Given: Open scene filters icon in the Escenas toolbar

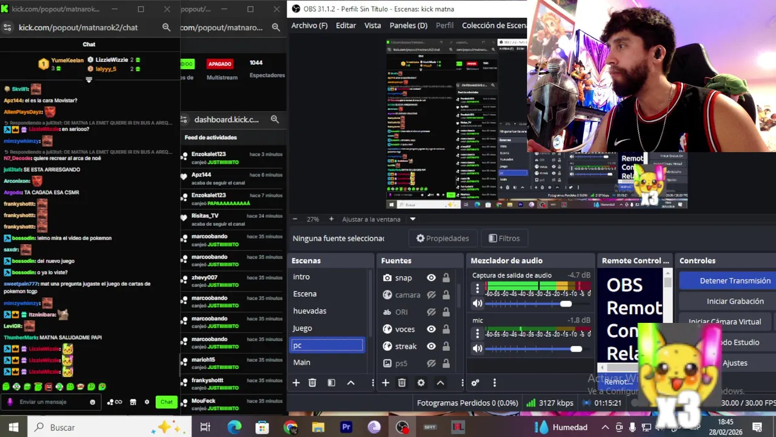Looking at the screenshot, I should coord(331,383).
